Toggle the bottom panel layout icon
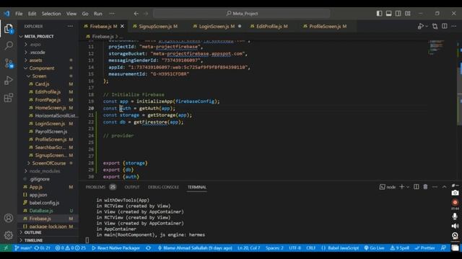The width and height of the screenshot is (462, 259). (x=388, y=14)
